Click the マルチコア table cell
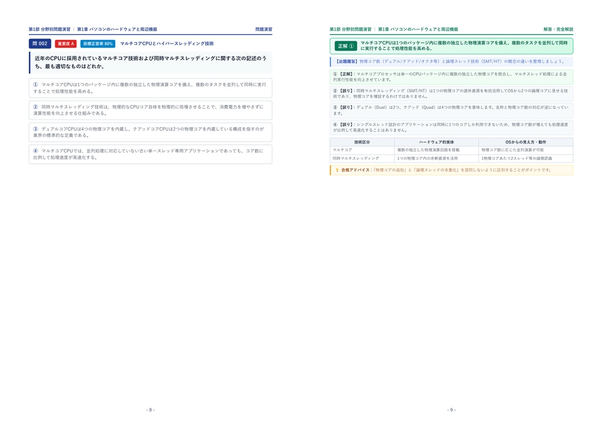The width and height of the screenshot is (602, 426). 362,150
